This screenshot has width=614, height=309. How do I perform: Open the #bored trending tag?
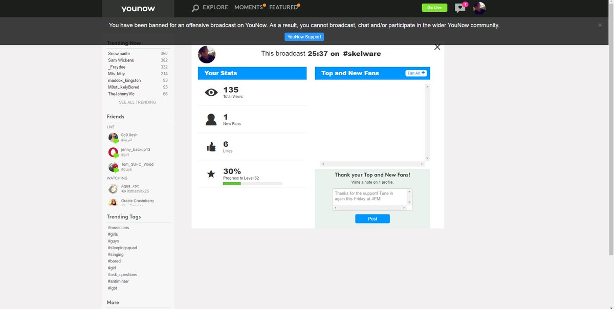coord(114,261)
